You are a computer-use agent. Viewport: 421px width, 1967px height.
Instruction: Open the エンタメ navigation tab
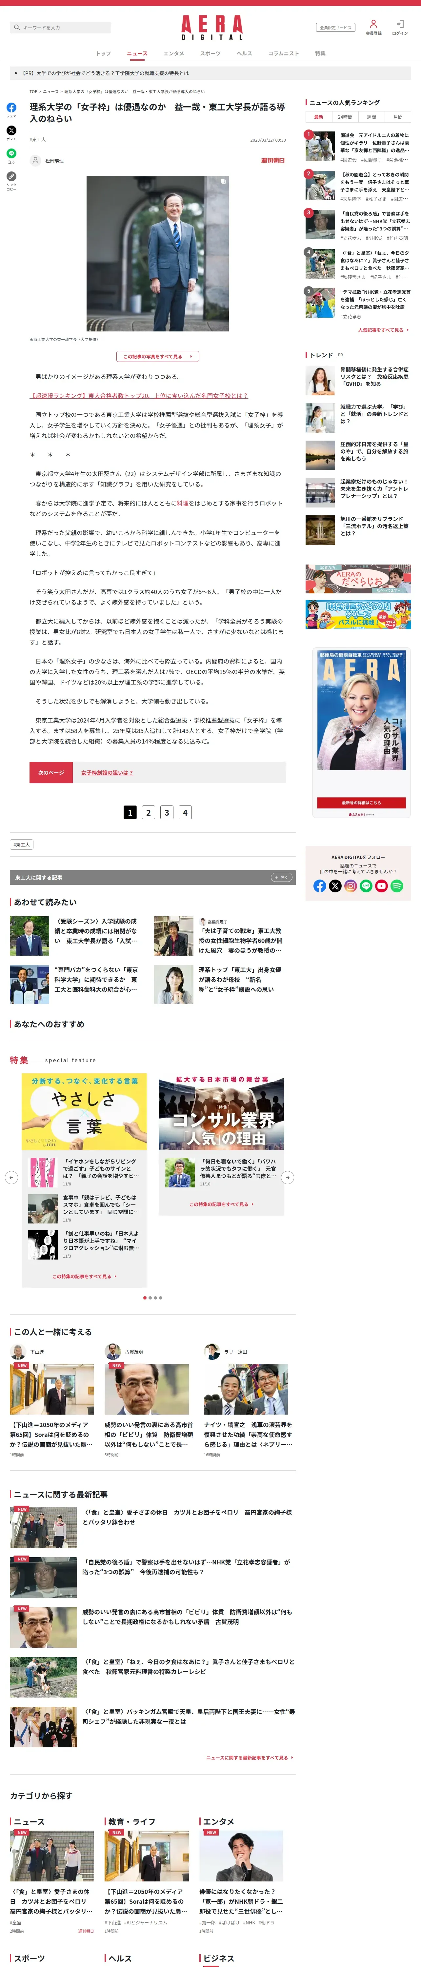(x=173, y=53)
